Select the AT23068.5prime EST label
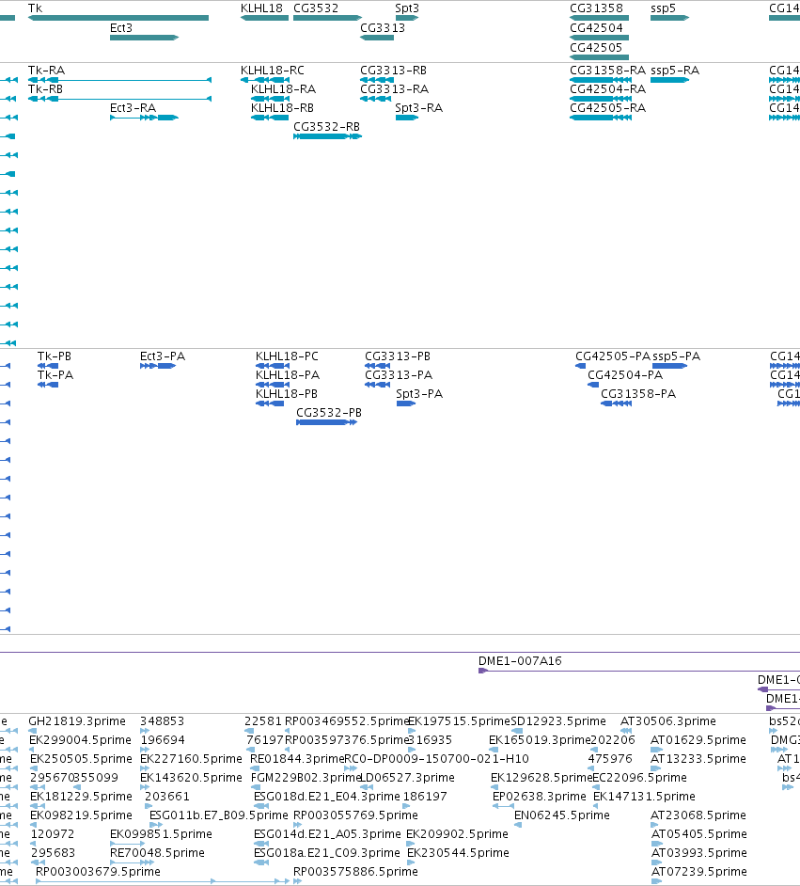Viewport: 800px width, 886px height. pyautogui.click(x=698, y=815)
